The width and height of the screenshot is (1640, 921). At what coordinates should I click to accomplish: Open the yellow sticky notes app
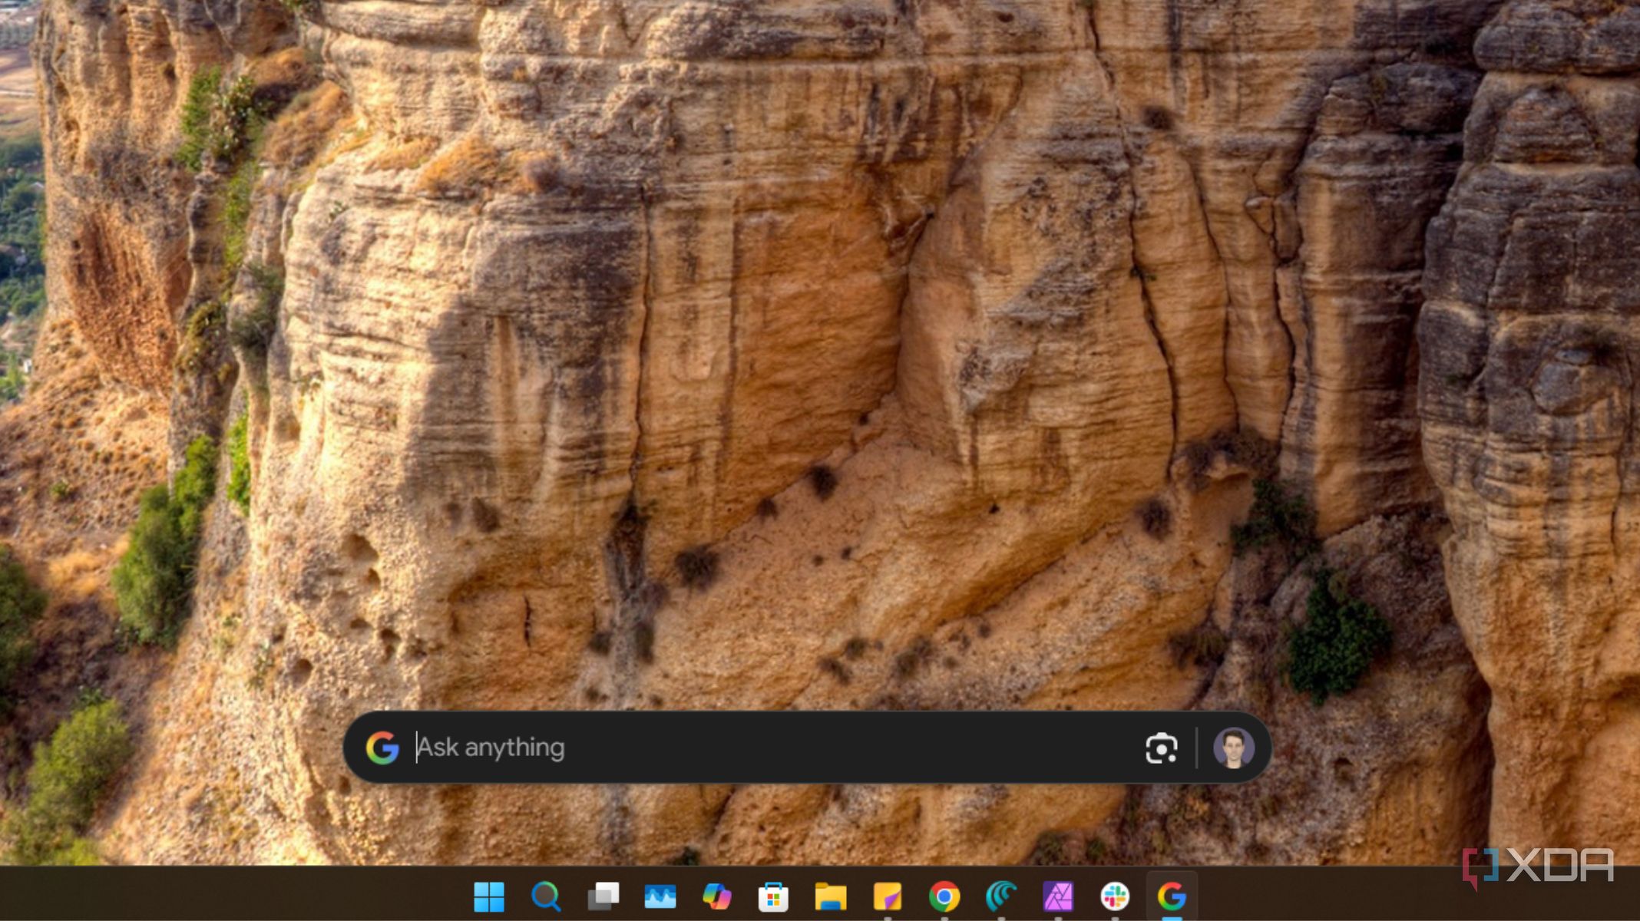click(887, 896)
